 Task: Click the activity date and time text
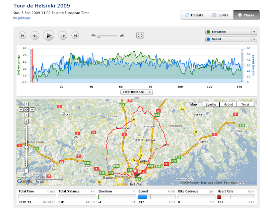[x=51, y=13]
